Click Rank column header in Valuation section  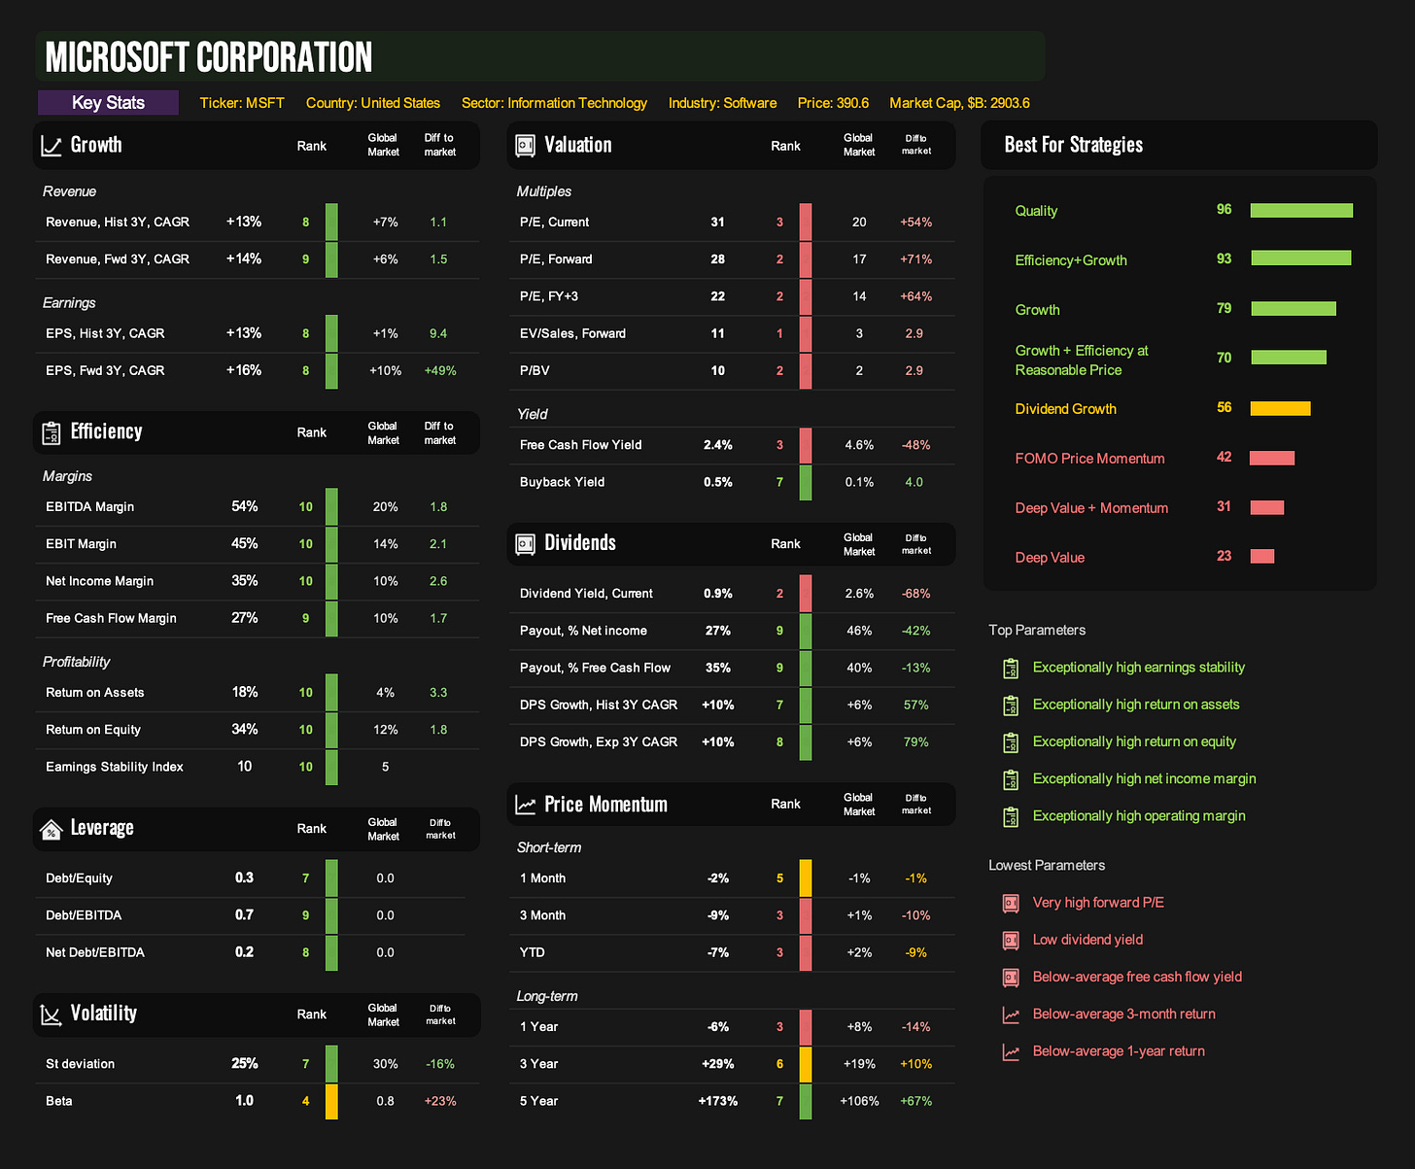pos(785,146)
